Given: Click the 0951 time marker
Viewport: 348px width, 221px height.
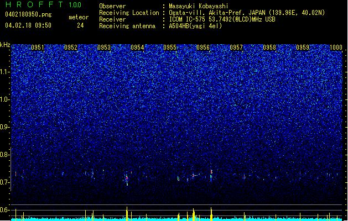Looking at the screenshot, I should pos(38,48).
